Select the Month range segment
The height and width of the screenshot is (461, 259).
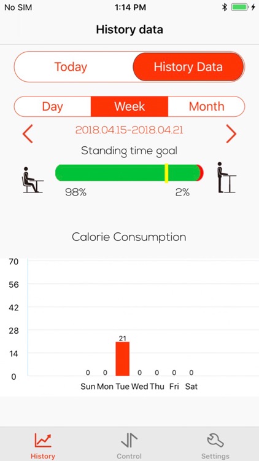pos(206,106)
